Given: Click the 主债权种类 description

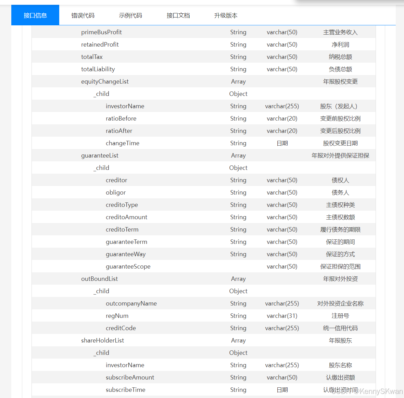Looking at the screenshot, I should (340, 205).
